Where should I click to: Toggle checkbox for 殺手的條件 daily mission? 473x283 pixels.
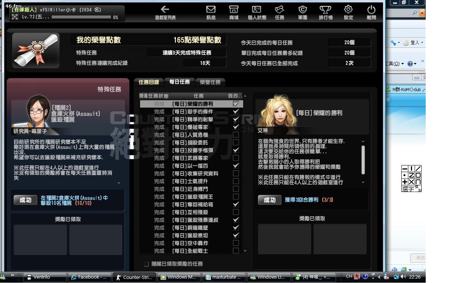[x=236, y=112]
